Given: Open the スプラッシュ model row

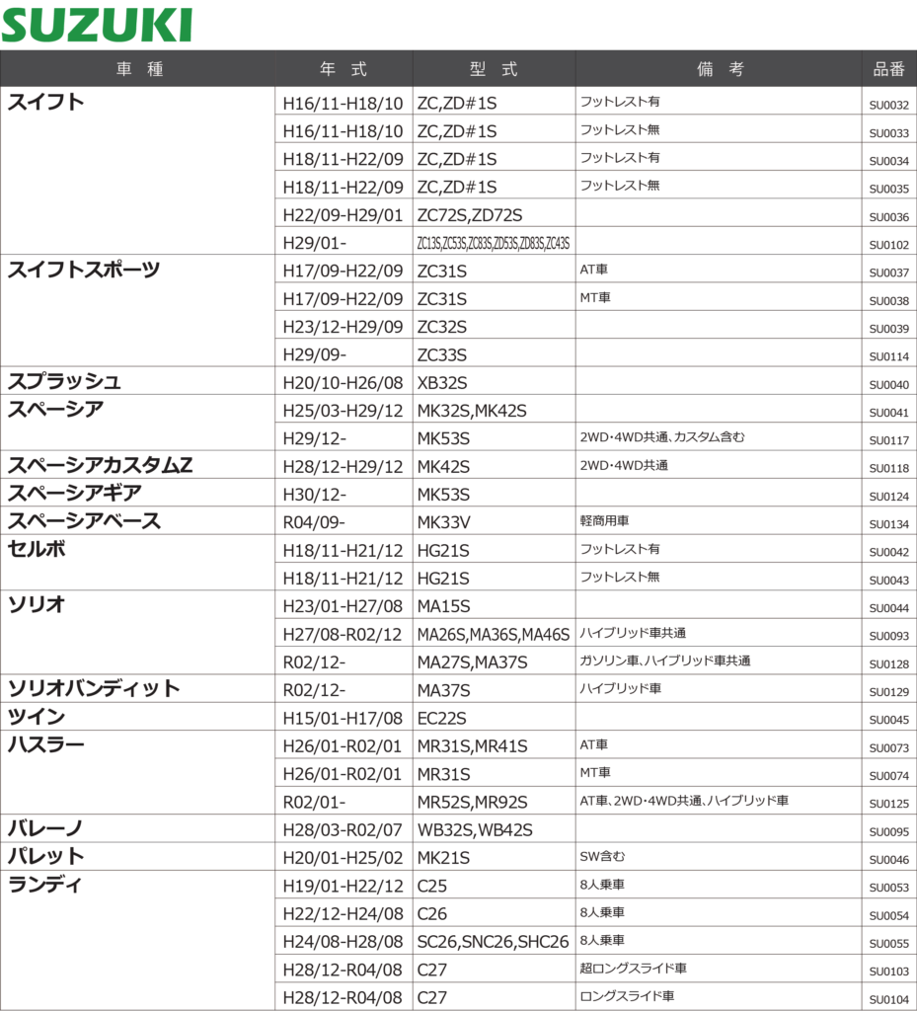Looking at the screenshot, I should (x=65, y=382).
